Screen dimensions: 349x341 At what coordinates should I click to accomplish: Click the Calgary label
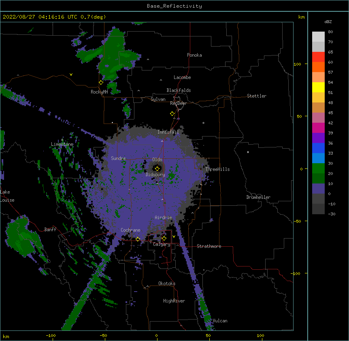162,244
